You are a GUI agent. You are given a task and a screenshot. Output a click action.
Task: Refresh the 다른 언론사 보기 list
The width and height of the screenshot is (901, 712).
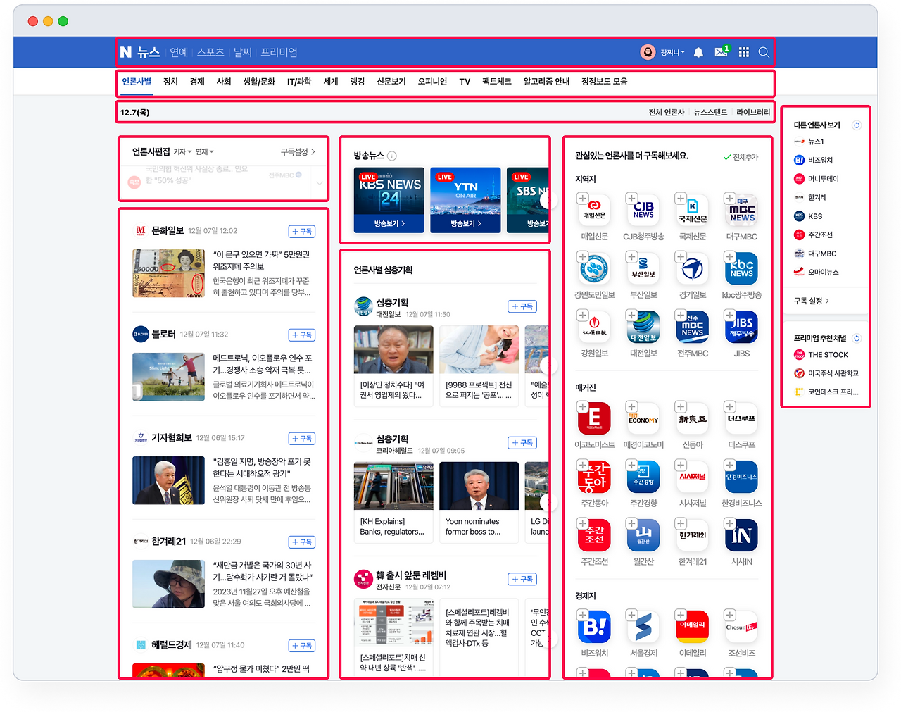coord(857,125)
